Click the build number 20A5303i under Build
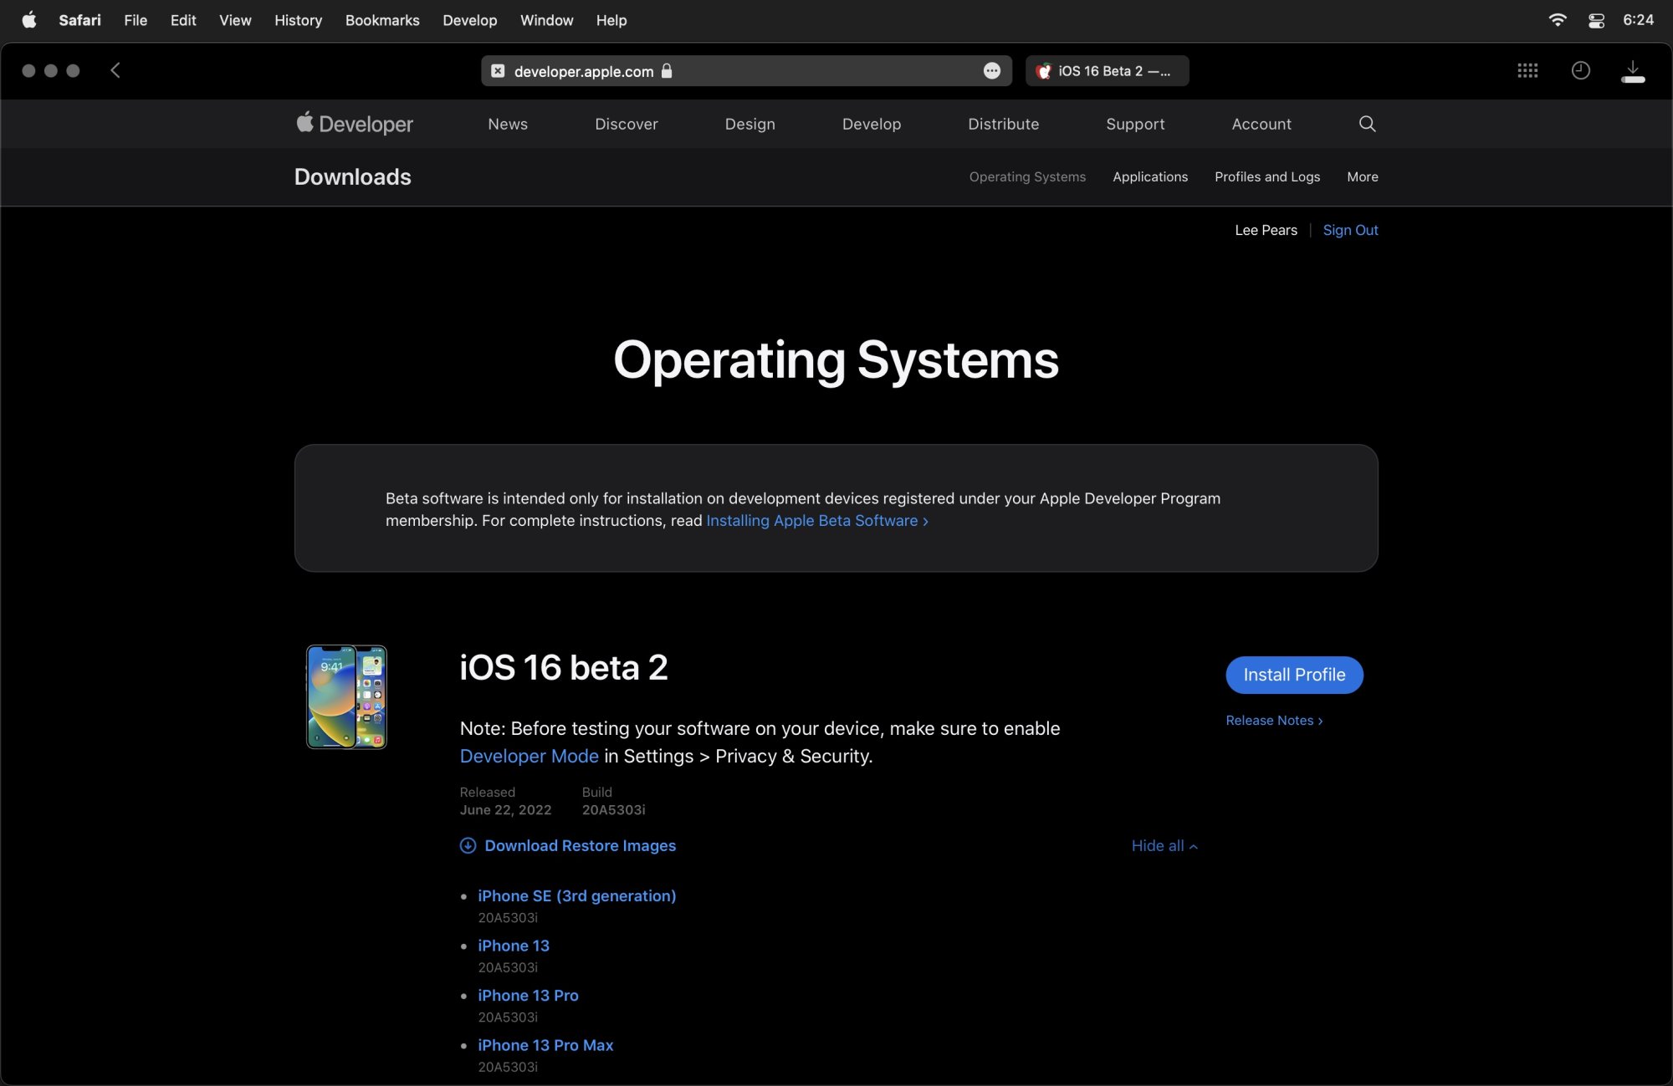The width and height of the screenshot is (1673, 1086). (x=613, y=809)
